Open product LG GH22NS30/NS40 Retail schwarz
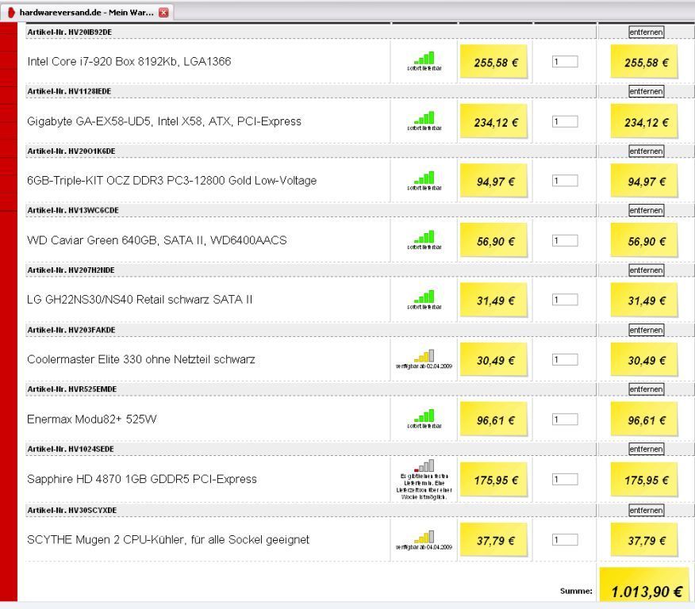Screen dimensions: 695x609 [x=140, y=300]
